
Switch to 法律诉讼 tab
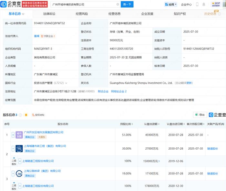(x=49, y=14)
